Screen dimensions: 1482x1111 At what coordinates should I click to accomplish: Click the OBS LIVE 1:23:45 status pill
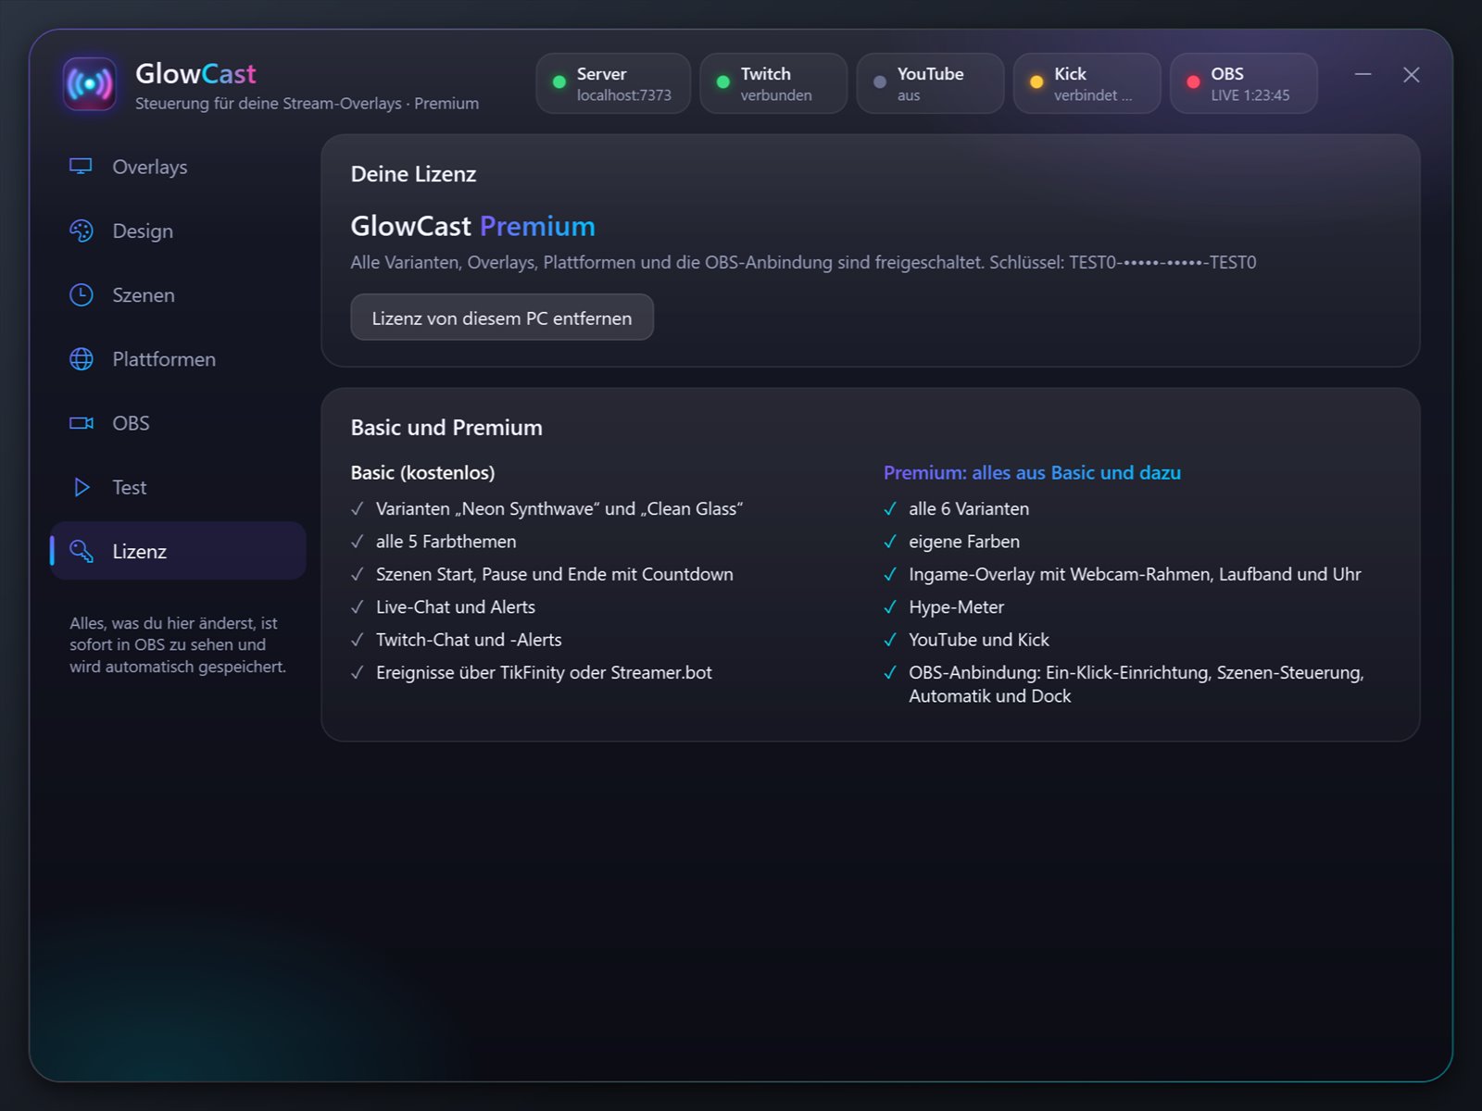[x=1244, y=83]
